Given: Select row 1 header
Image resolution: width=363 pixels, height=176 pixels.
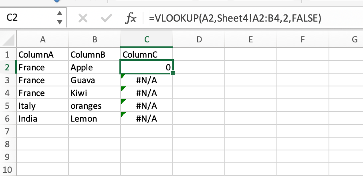Looking at the screenshot, I should [x=7, y=54].
